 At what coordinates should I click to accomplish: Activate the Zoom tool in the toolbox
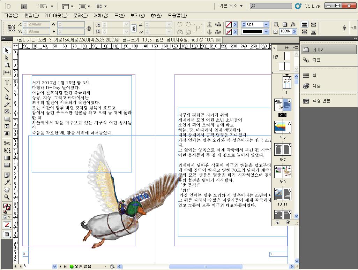pyautogui.click(x=7, y=197)
